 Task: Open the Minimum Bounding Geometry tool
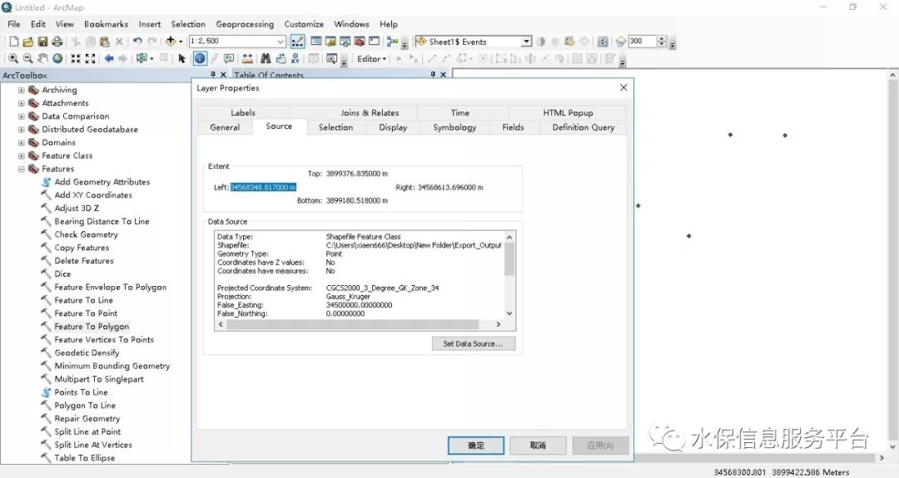click(112, 366)
